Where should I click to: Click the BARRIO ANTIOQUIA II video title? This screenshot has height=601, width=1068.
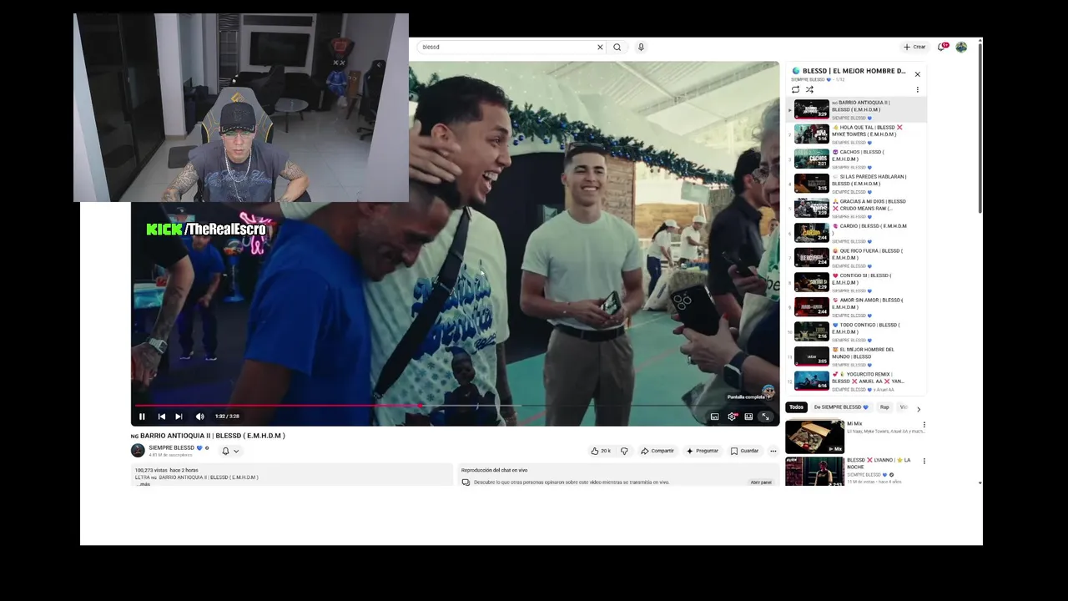208,436
